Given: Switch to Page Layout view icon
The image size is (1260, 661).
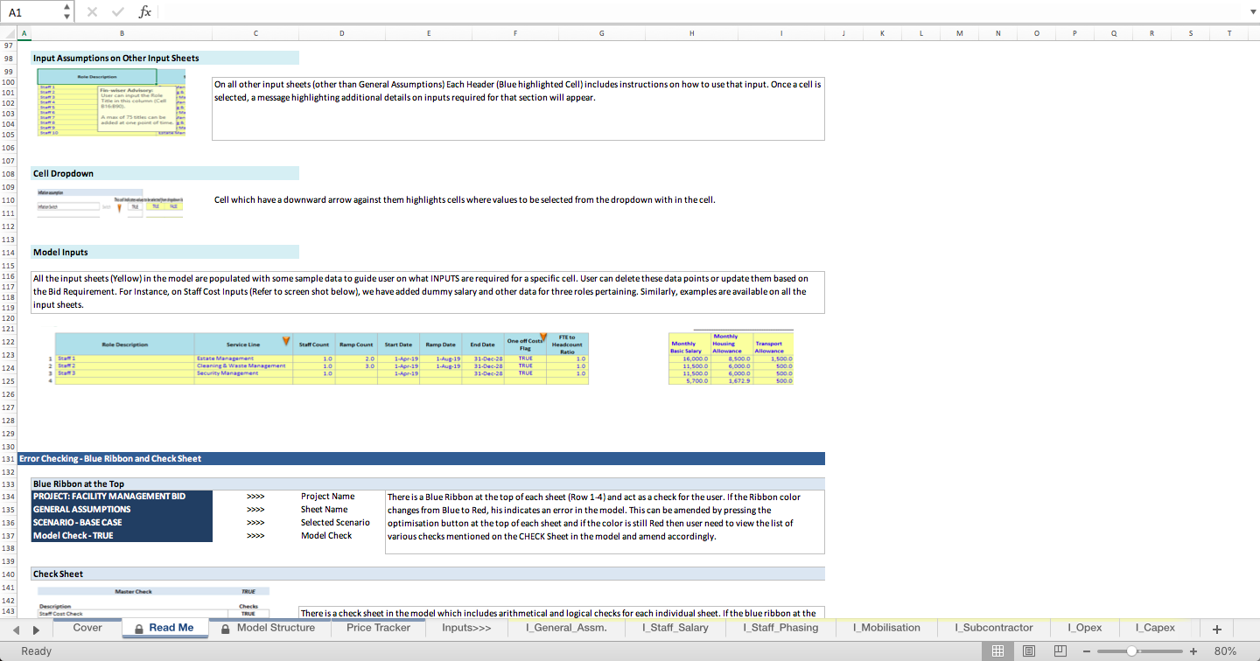Looking at the screenshot, I should 1029,651.
